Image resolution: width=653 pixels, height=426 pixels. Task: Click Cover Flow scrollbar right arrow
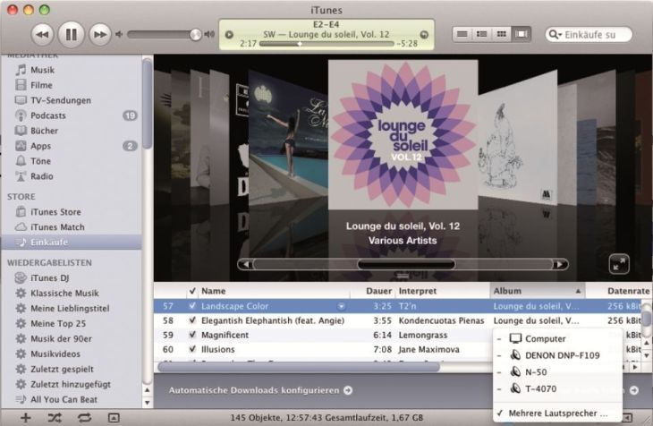(560, 264)
